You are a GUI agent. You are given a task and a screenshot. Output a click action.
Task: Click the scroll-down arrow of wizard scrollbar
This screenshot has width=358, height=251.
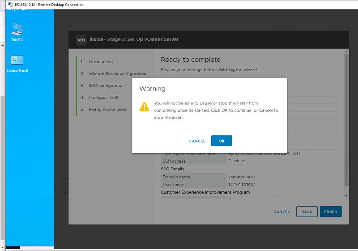click(345, 195)
